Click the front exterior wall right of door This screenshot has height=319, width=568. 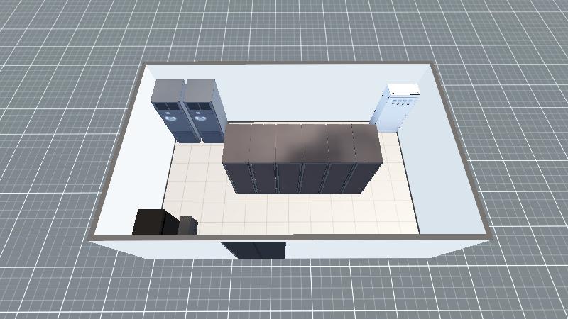(x=369, y=248)
